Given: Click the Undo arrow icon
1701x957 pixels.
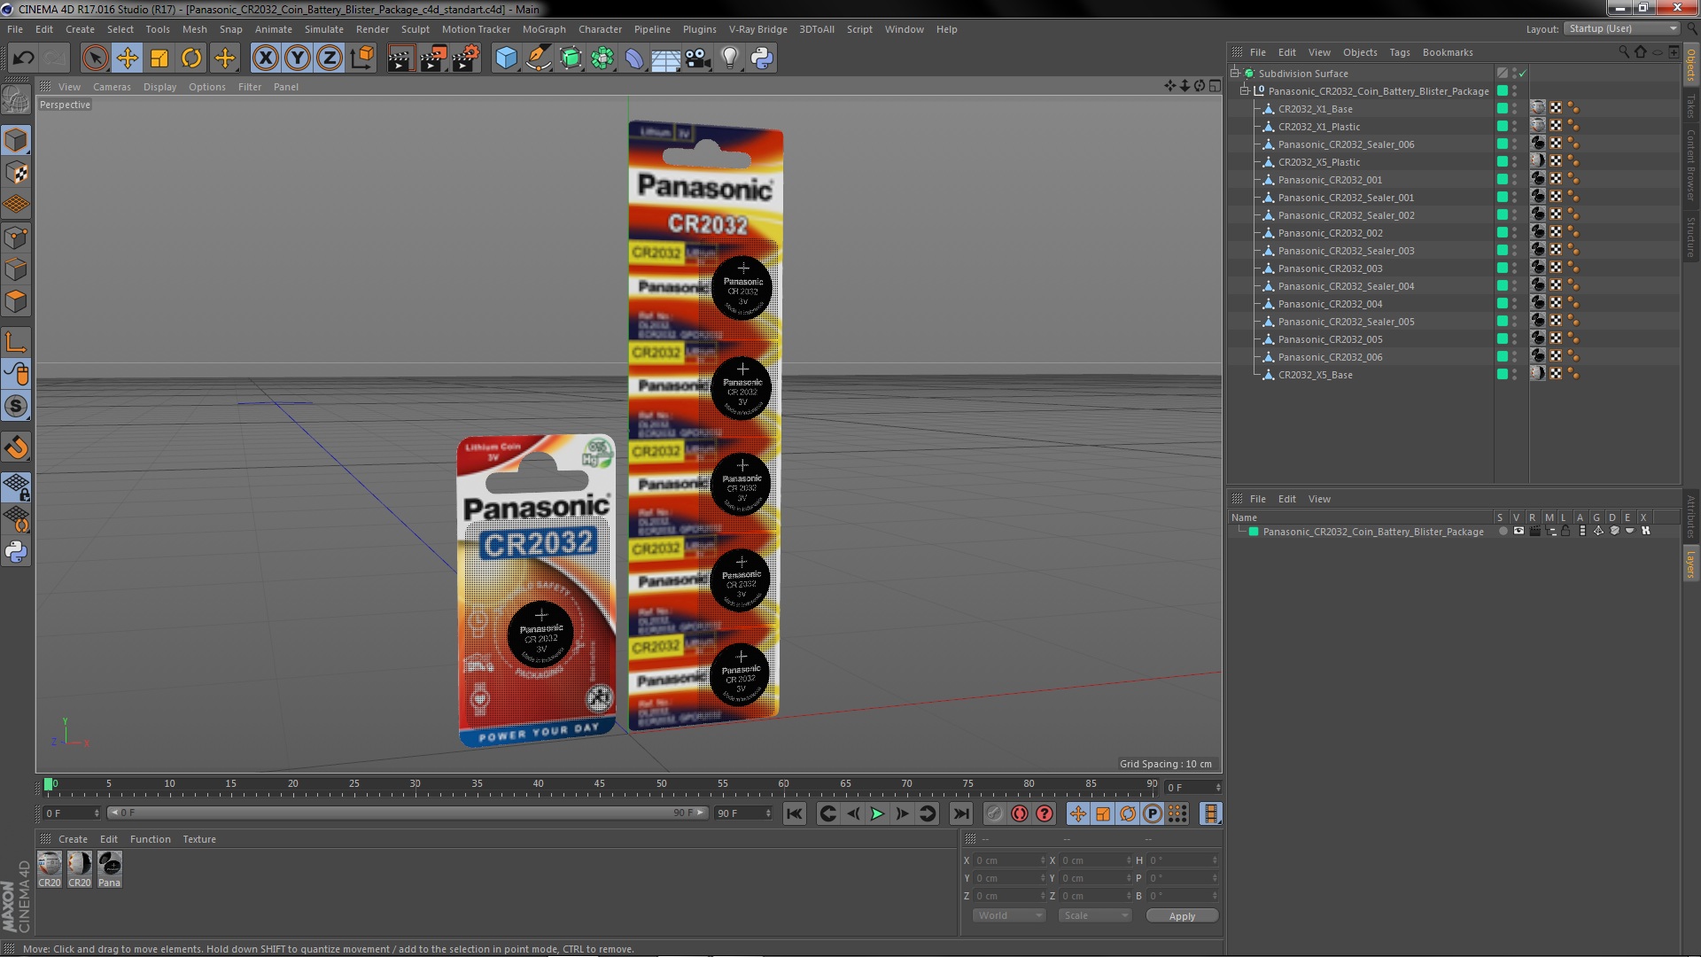Looking at the screenshot, I should pyautogui.click(x=23, y=58).
